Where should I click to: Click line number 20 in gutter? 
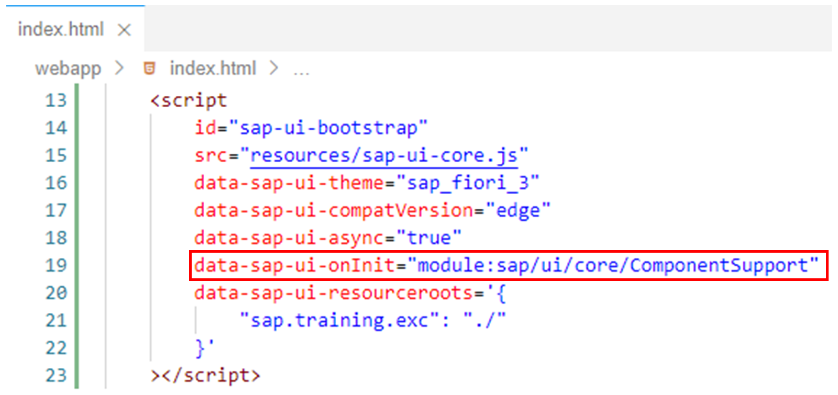(x=56, y=293)
